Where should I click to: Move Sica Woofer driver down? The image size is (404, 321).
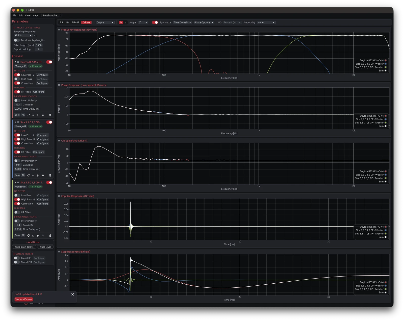(x=43, y=175)
